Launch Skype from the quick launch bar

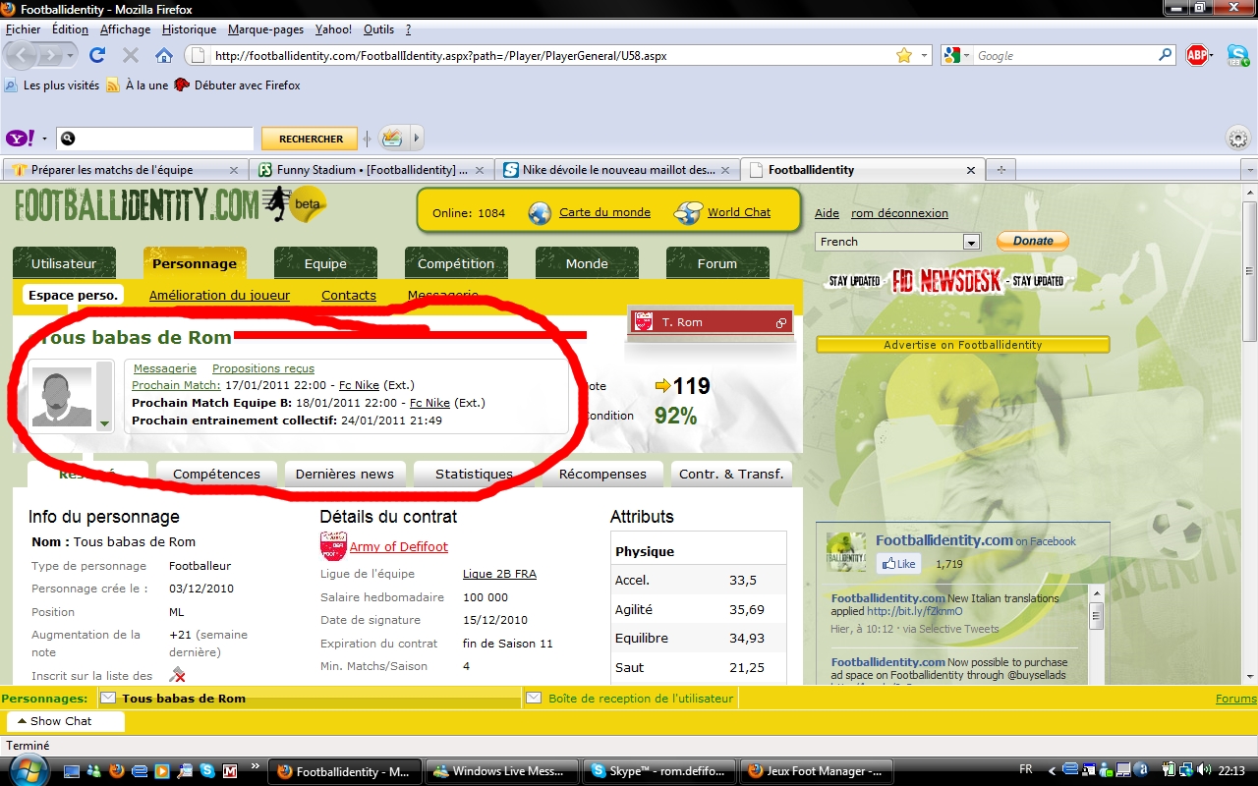[207, 771]
